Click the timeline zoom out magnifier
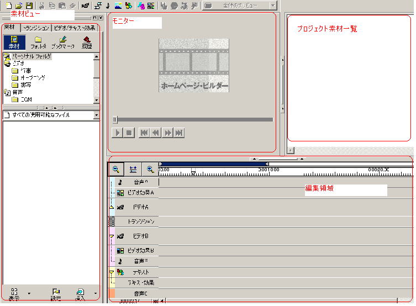Screen dimensions: 416x306 (x=116, y=170)
